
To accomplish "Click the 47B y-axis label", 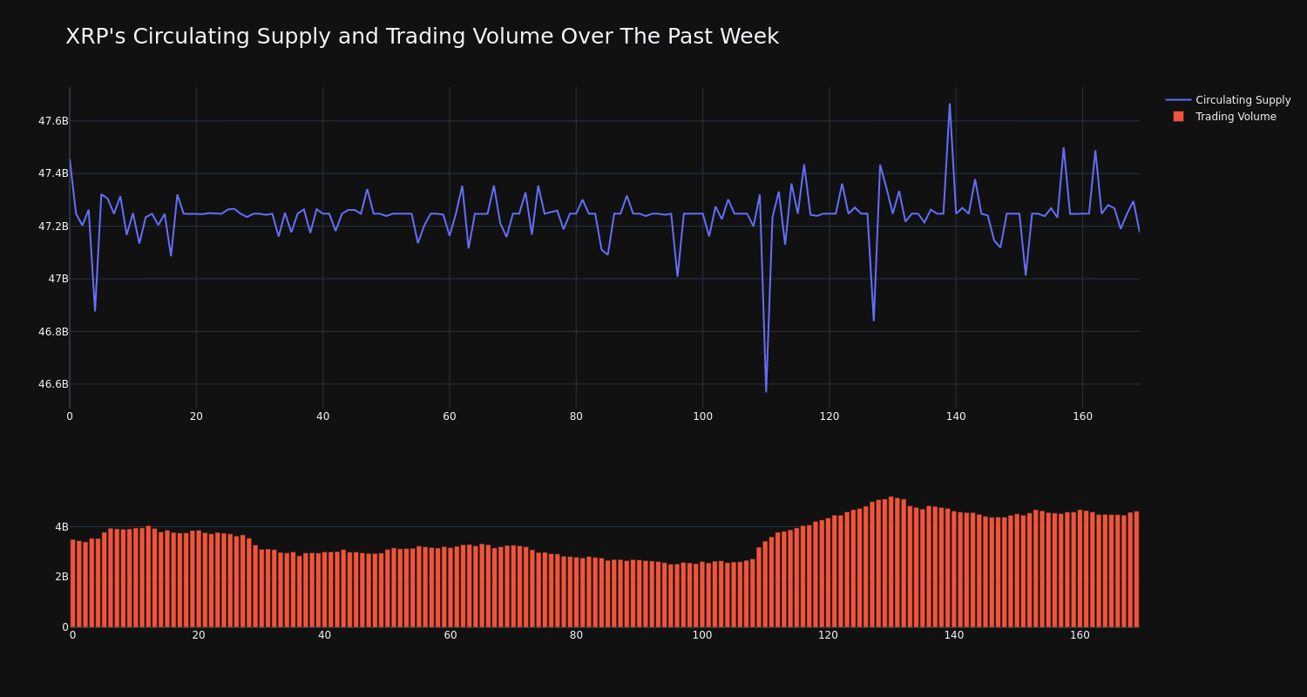I will click(x=58, y=279).
